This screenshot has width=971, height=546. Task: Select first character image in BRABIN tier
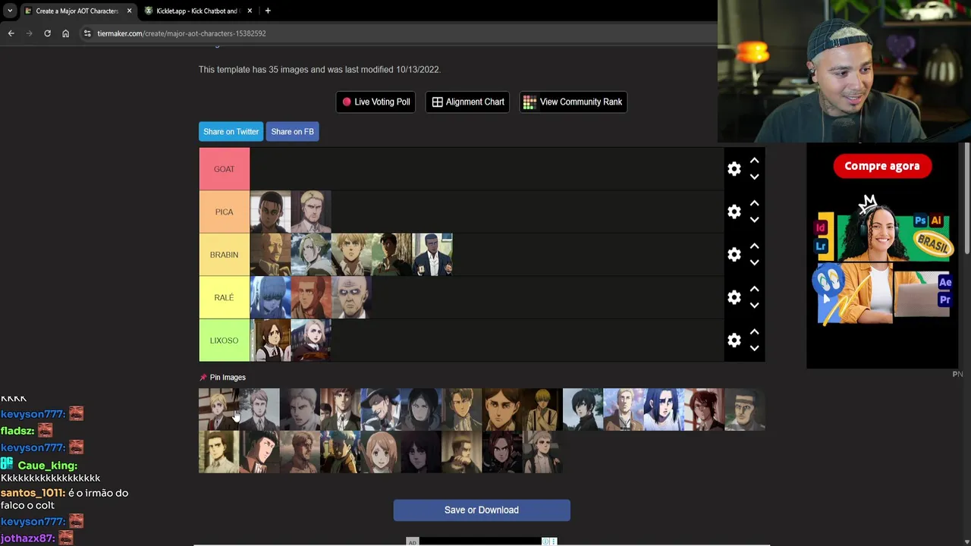point(270,255)
